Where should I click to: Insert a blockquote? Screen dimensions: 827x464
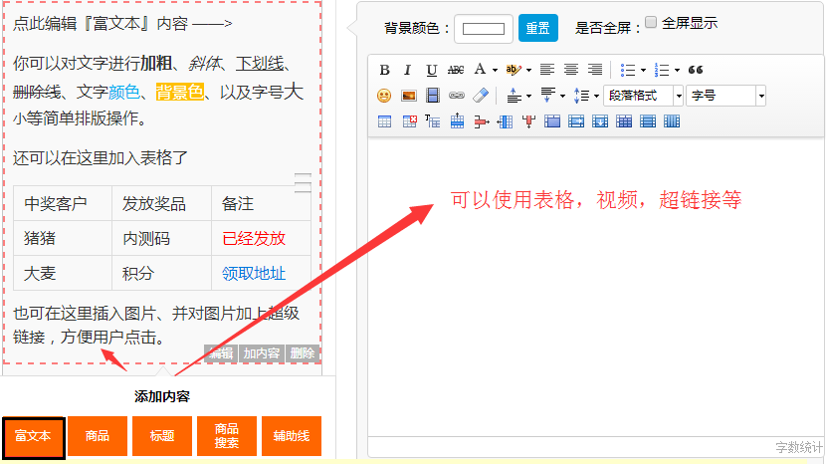(x=696, y=70)
